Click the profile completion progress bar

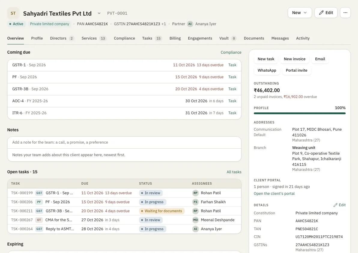tap(299, 113)
